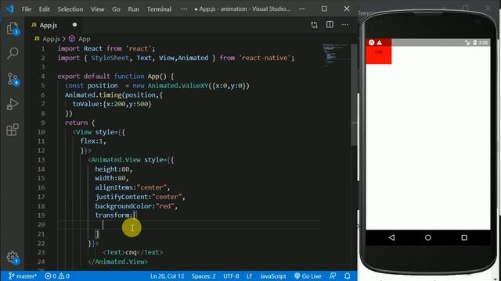Open the Source Control view
The image size is (501, 281).
tap(13, 79)
